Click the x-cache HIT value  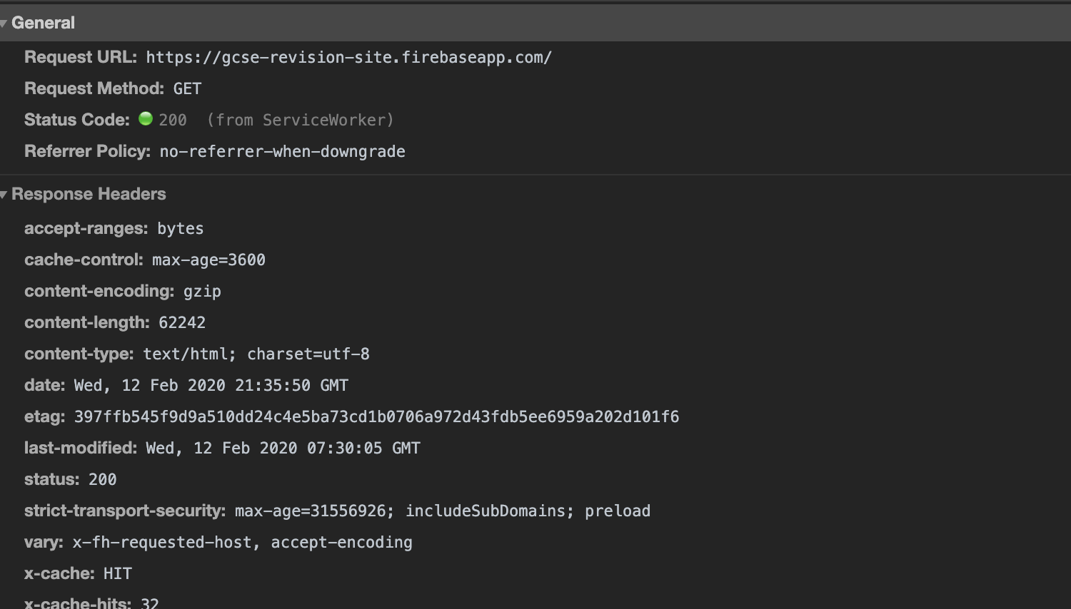point(121,573)
